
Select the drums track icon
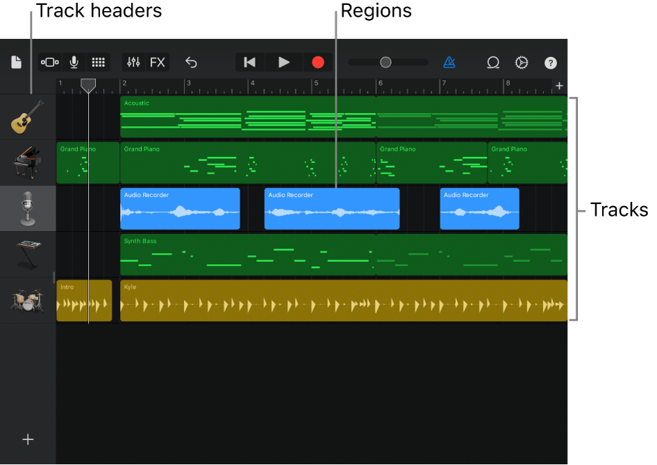coord(28,301)
